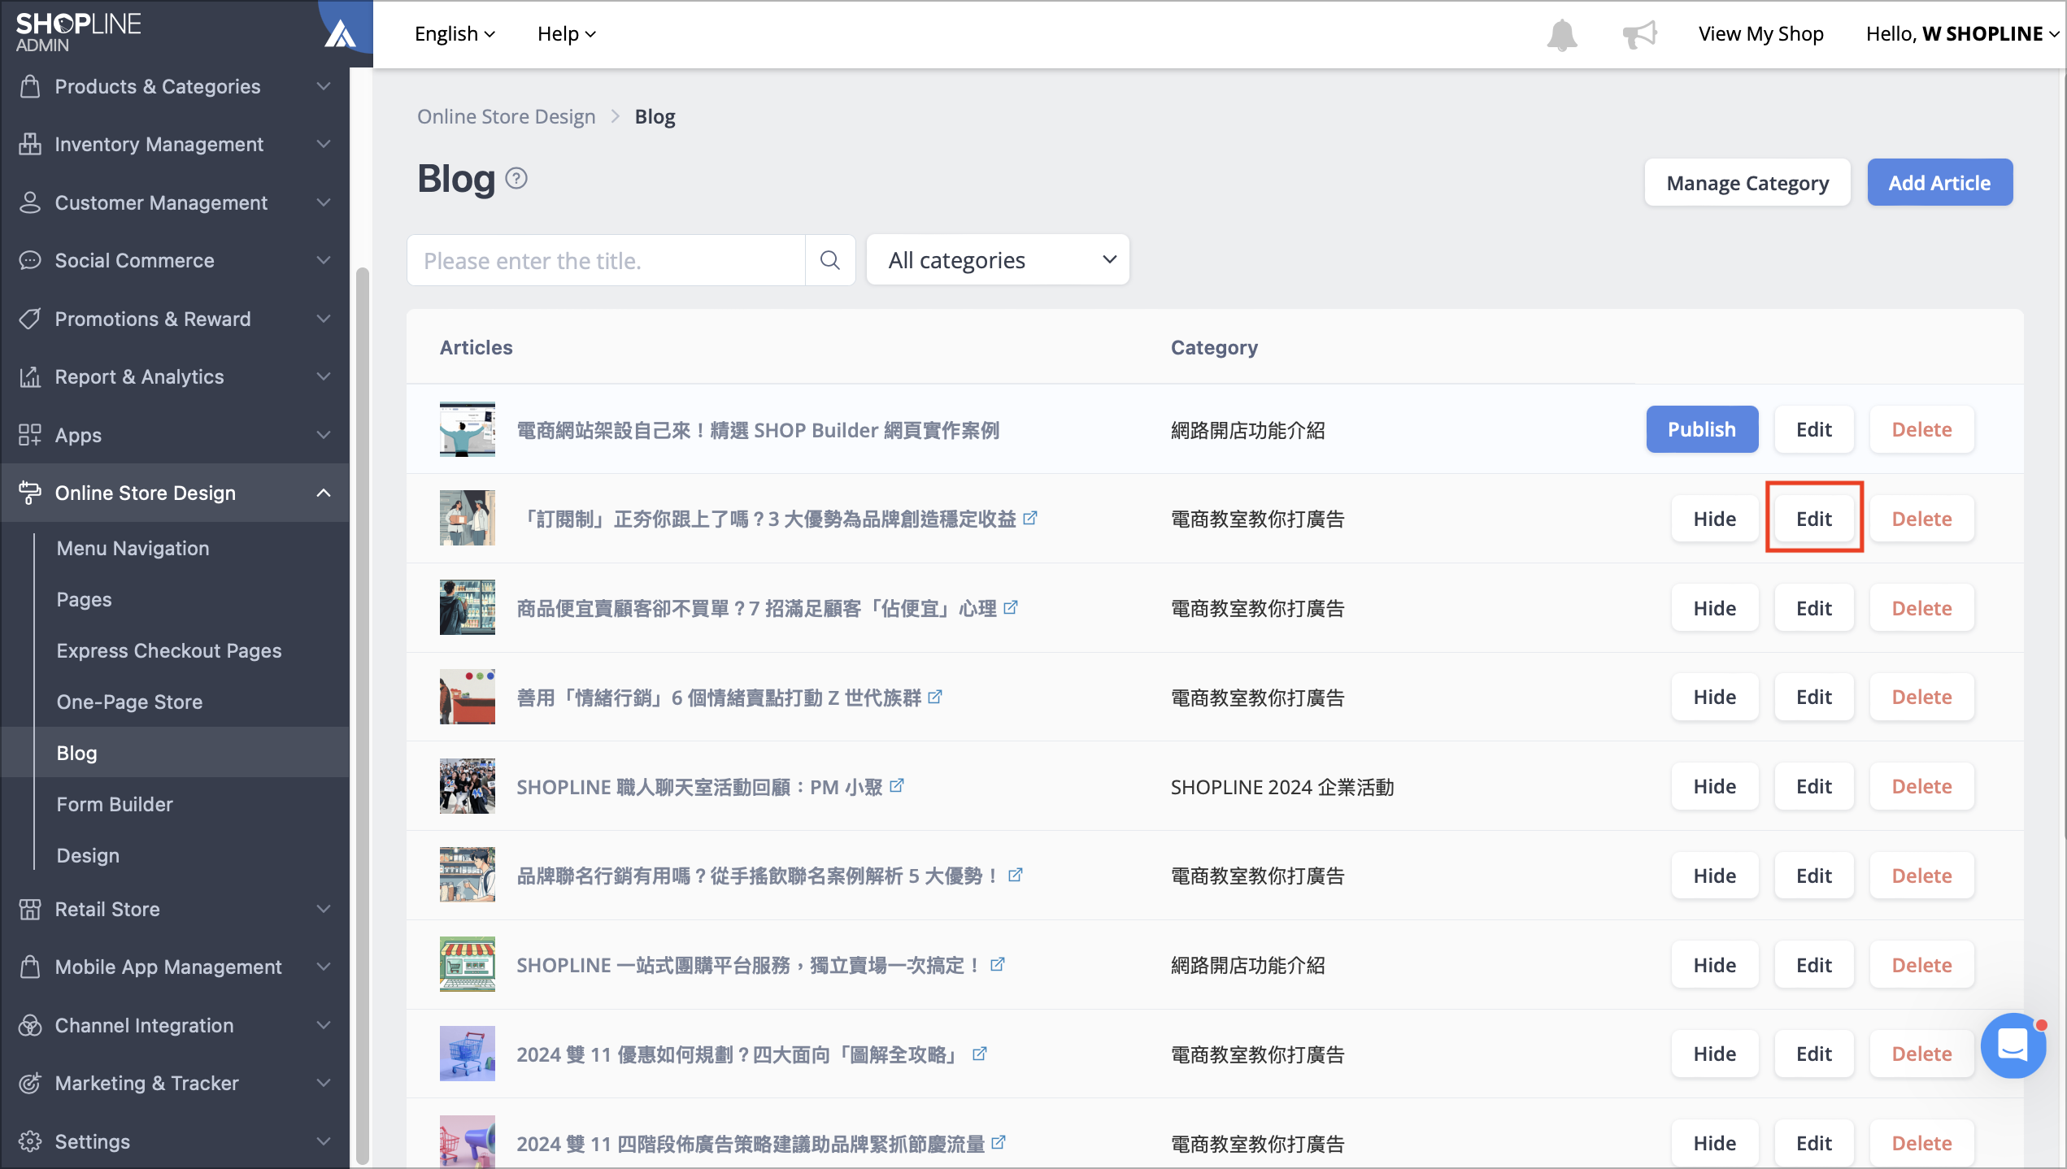Open the live chat bubble icon
The image size is (2067, 1169).
click(2013, 1045)
